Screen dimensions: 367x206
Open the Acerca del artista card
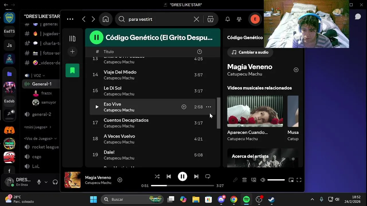click(263, 158)
